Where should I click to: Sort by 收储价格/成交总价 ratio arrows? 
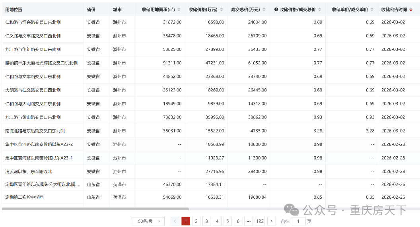click(319, 10)
